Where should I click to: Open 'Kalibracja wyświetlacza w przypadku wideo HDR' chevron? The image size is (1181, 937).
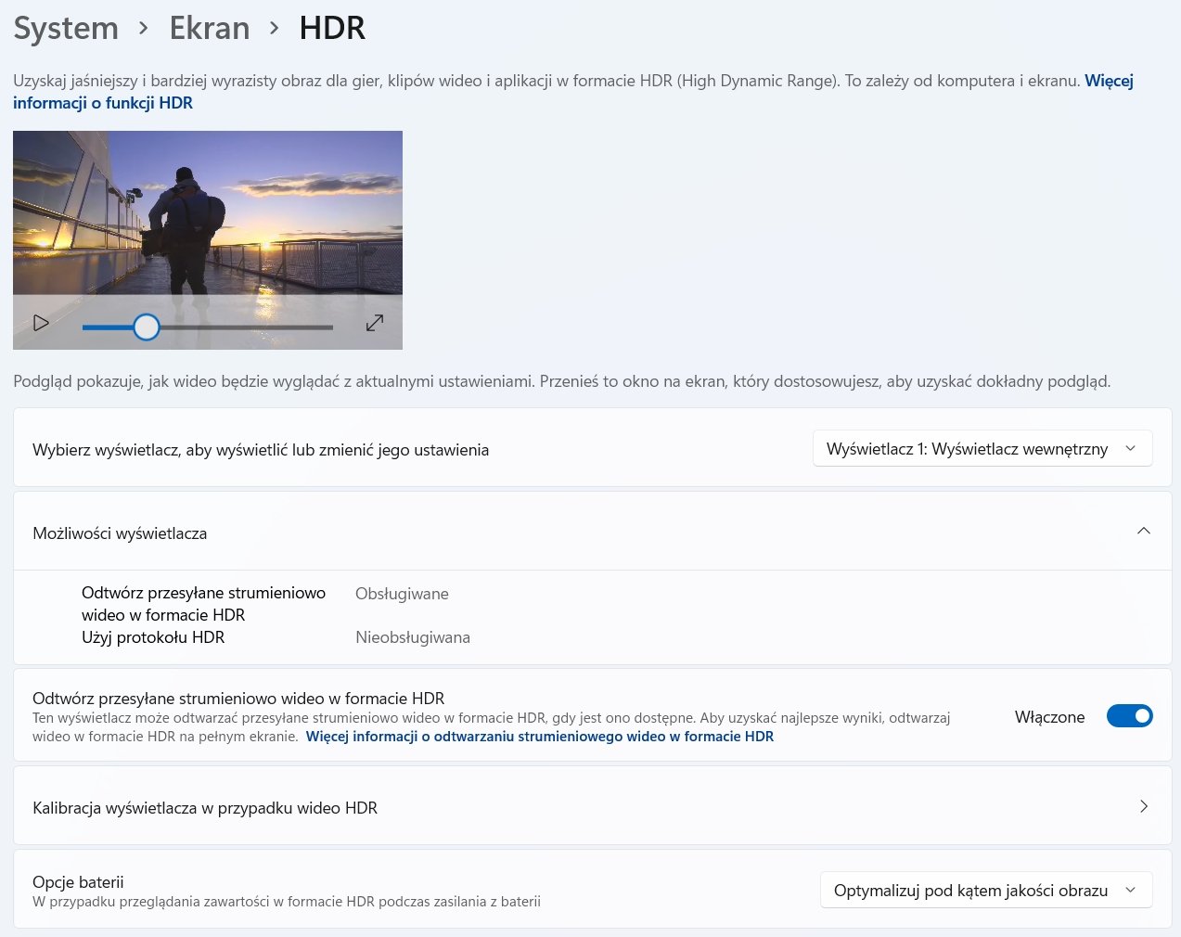1144,806
